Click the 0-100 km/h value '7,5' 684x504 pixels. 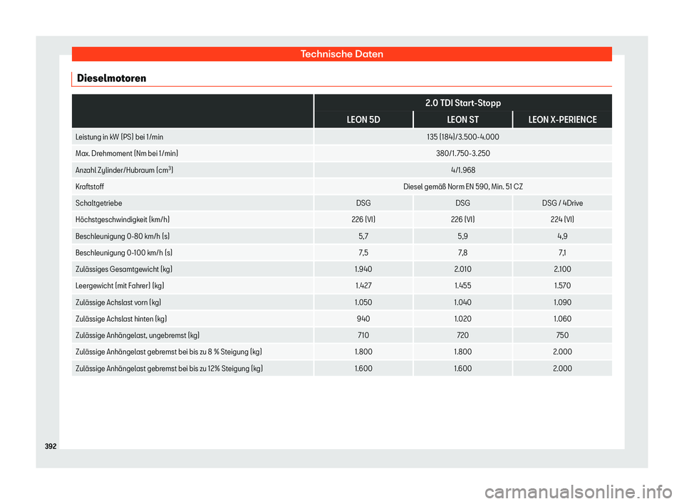pyautogui.click(x=363, y=253)
